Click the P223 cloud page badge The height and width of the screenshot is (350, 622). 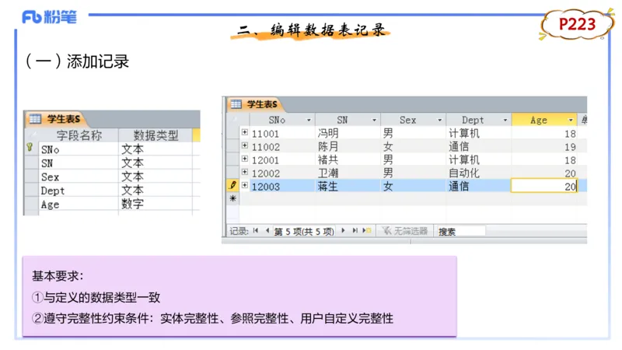(x=577, y=25)
